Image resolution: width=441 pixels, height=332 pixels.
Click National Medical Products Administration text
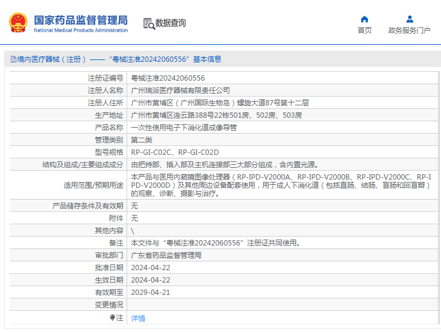[81, 31]
